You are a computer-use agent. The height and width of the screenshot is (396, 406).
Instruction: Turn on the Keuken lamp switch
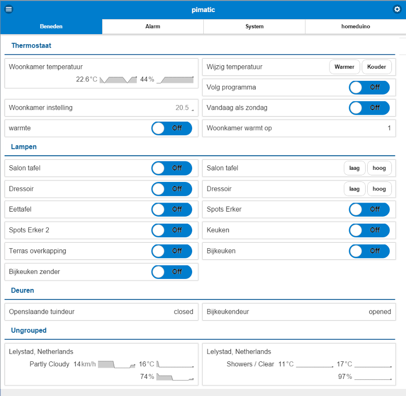click(x=369, y=230)
